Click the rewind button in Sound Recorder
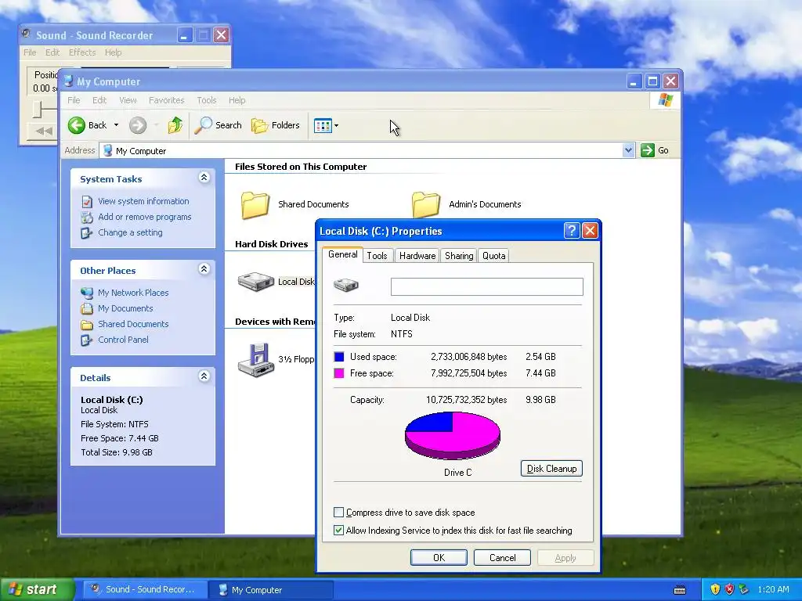This screenshot has height=601, width=802. 43,131
